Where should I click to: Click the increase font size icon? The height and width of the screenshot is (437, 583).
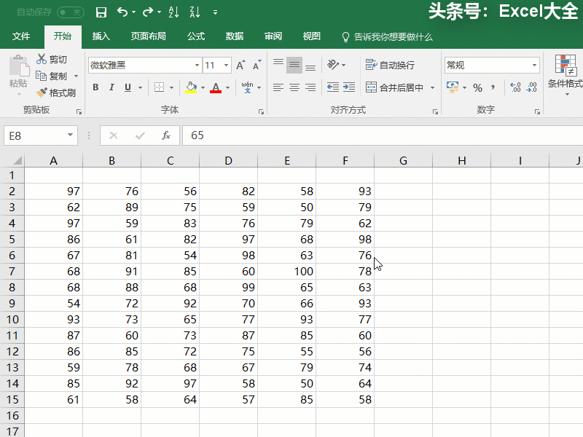coord(242,65)
